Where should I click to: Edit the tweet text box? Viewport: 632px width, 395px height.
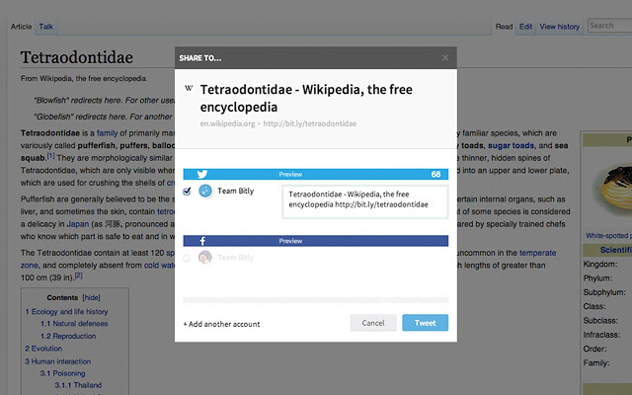point(364,201)
